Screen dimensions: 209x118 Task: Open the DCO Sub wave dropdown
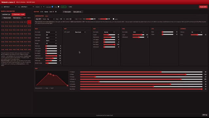51,41
